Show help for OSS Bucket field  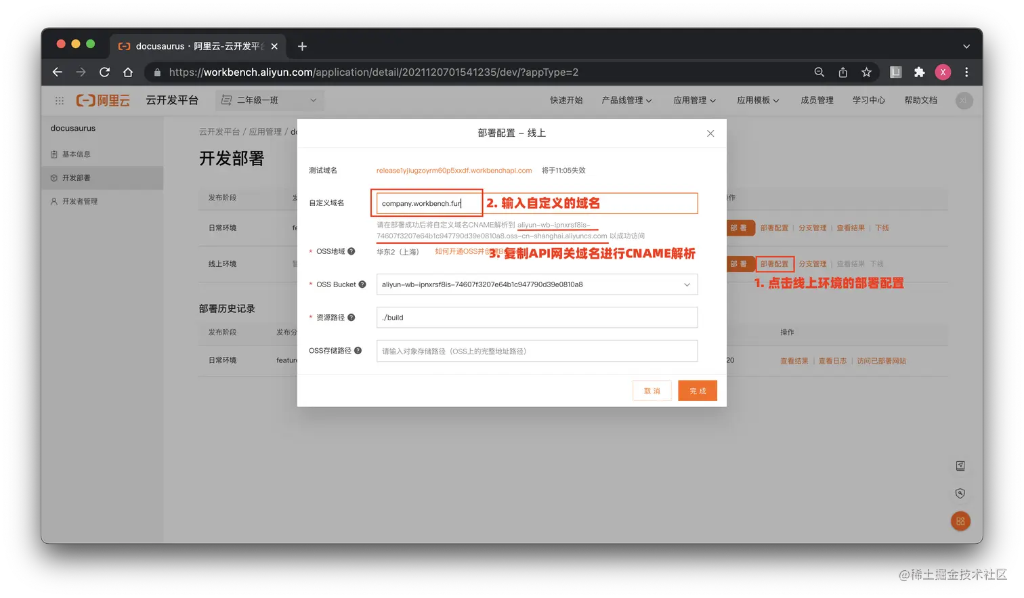(x=362, y=284)
